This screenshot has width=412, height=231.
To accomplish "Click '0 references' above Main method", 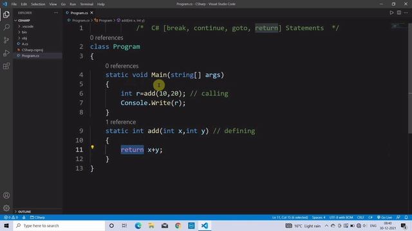I will pyautogui.click(x=122, y=65).
